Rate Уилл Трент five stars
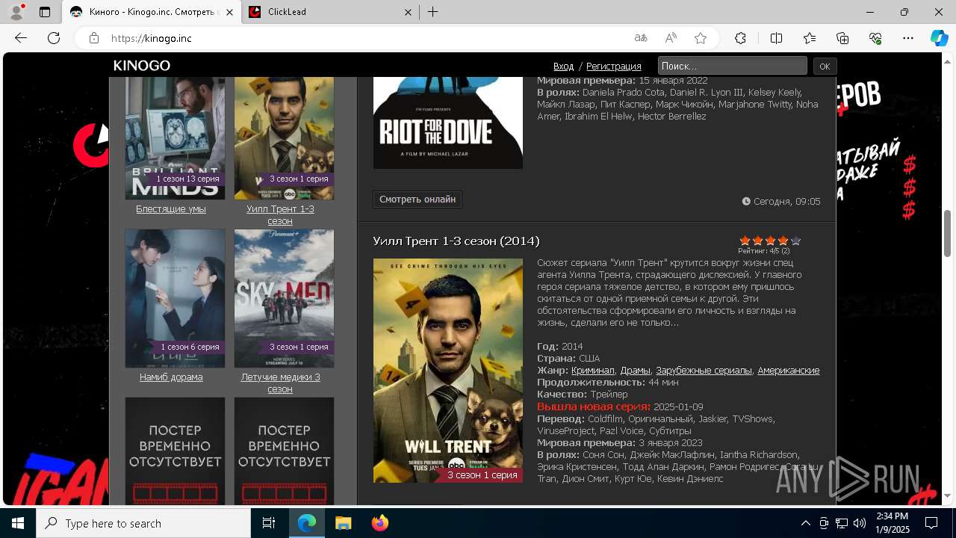 coord(795,241)
